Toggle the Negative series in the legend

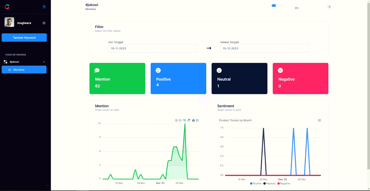click(x=284, y=184)
